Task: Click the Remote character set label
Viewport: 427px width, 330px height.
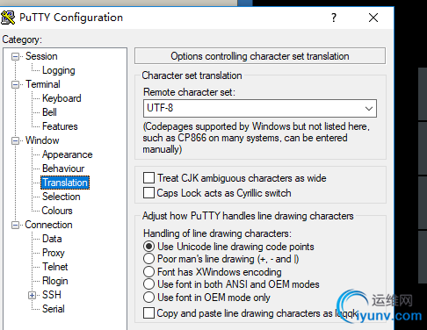Action: [x=189, y=92]
